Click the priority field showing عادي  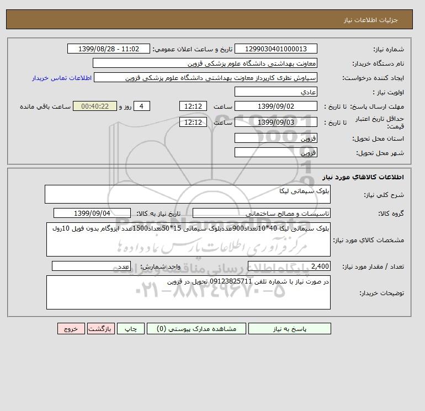click(275, 92)
